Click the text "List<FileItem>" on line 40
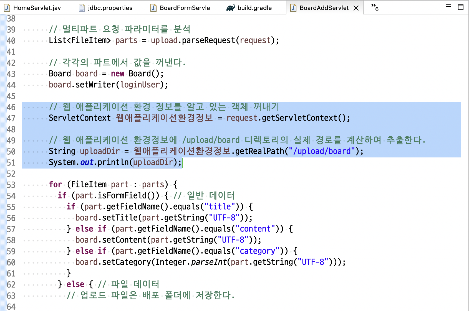Viewport: 469px width, 311px height. pyautogui.click(x=80, y=40)
